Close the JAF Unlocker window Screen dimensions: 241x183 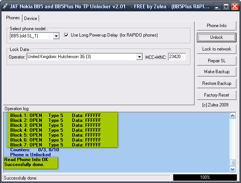[x=235, y=6]
